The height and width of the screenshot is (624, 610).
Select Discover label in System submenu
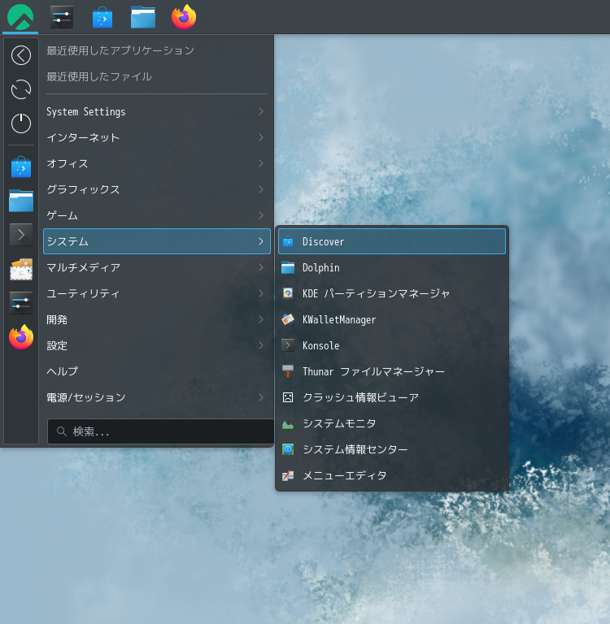(323, 241)
